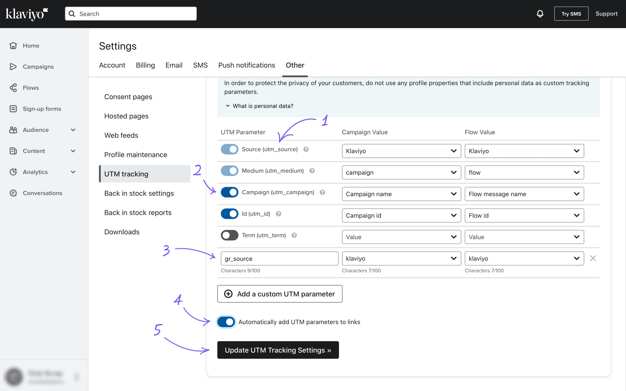Click the Home icon in sidebar
This screenshot has width=626, height=391.
pos(13,46)
